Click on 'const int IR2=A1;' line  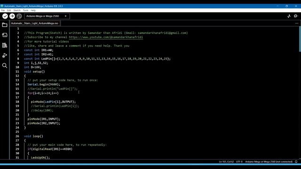pos(39,54)
